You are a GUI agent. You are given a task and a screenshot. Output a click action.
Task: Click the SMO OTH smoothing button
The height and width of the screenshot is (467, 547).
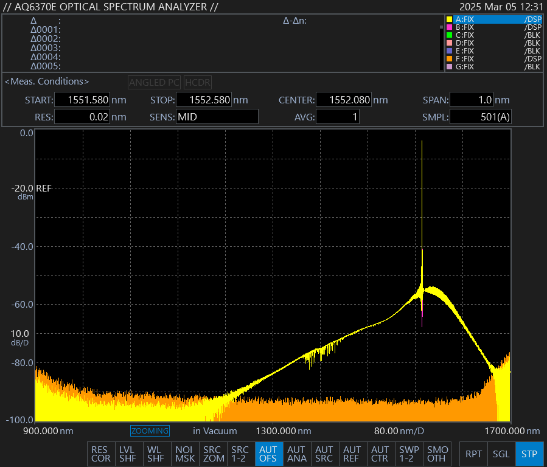point(437,454)
